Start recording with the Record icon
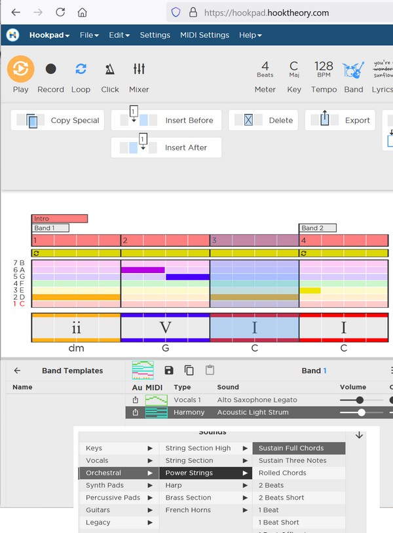393x533 pixels. 50,69
